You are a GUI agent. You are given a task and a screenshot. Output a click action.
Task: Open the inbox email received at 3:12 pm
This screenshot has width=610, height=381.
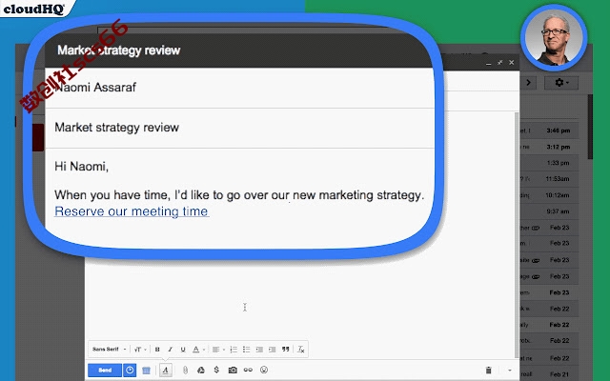(549, 147)
